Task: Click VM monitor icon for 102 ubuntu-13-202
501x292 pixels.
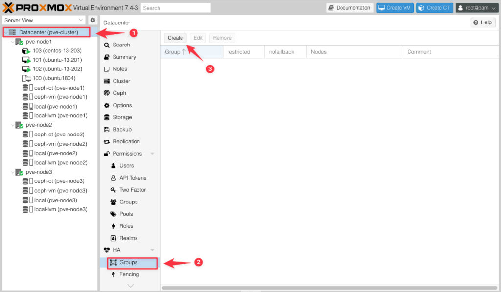Action: tap(26, 69)
